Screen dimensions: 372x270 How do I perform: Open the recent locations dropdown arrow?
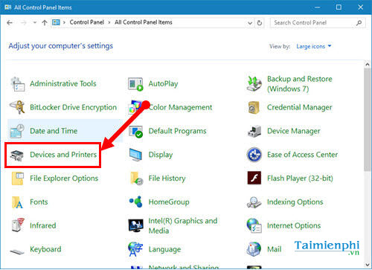coord(35,22)
